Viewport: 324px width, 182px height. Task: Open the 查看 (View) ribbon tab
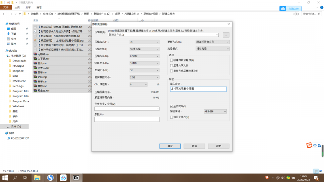click(x=38, y=7)
